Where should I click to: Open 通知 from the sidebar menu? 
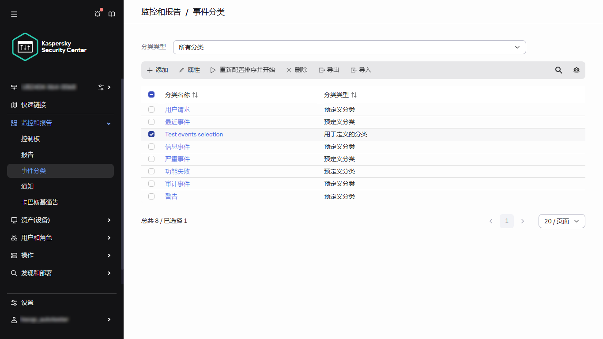tap(27, 186)
